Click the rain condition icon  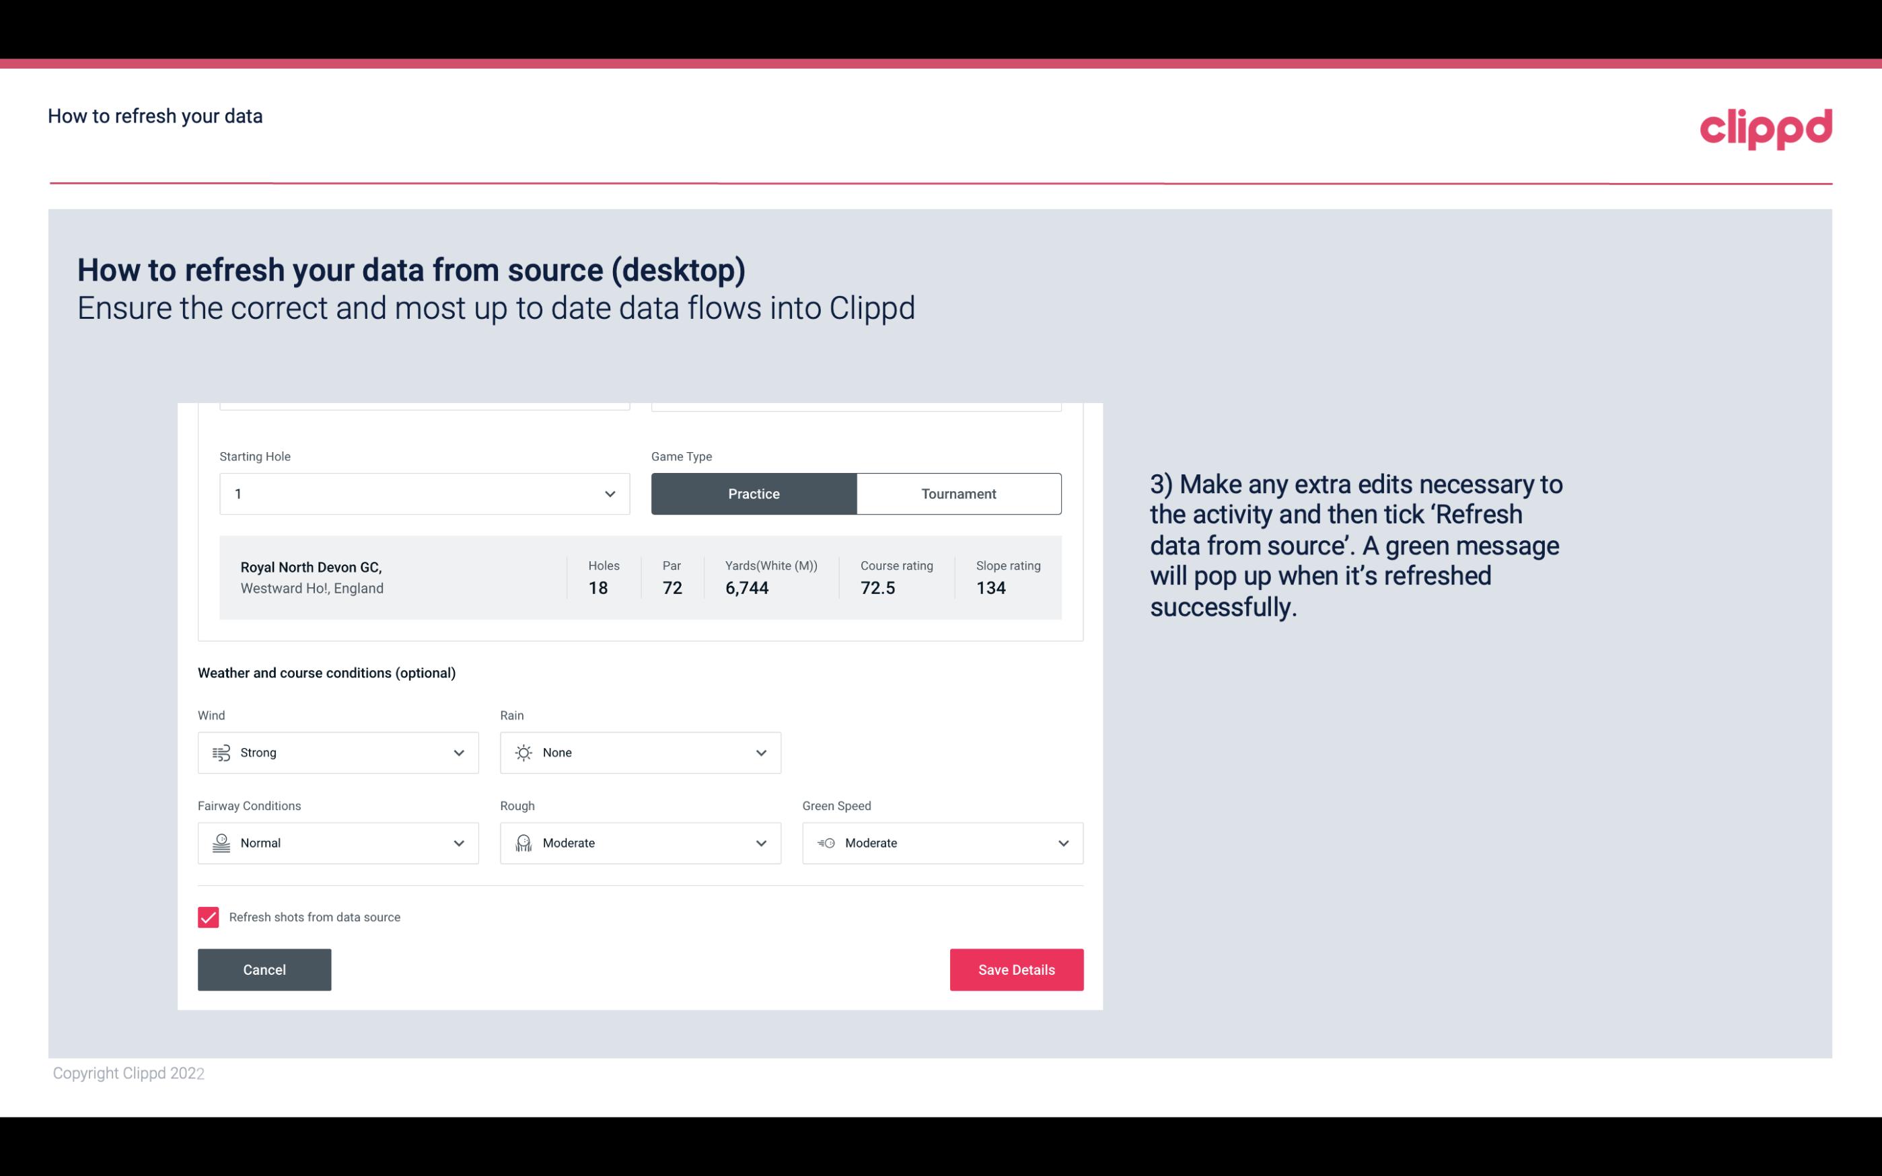pos(523,752)
